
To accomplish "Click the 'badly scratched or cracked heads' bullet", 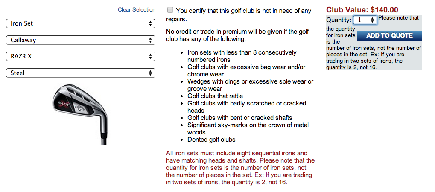I will point(247,107).
